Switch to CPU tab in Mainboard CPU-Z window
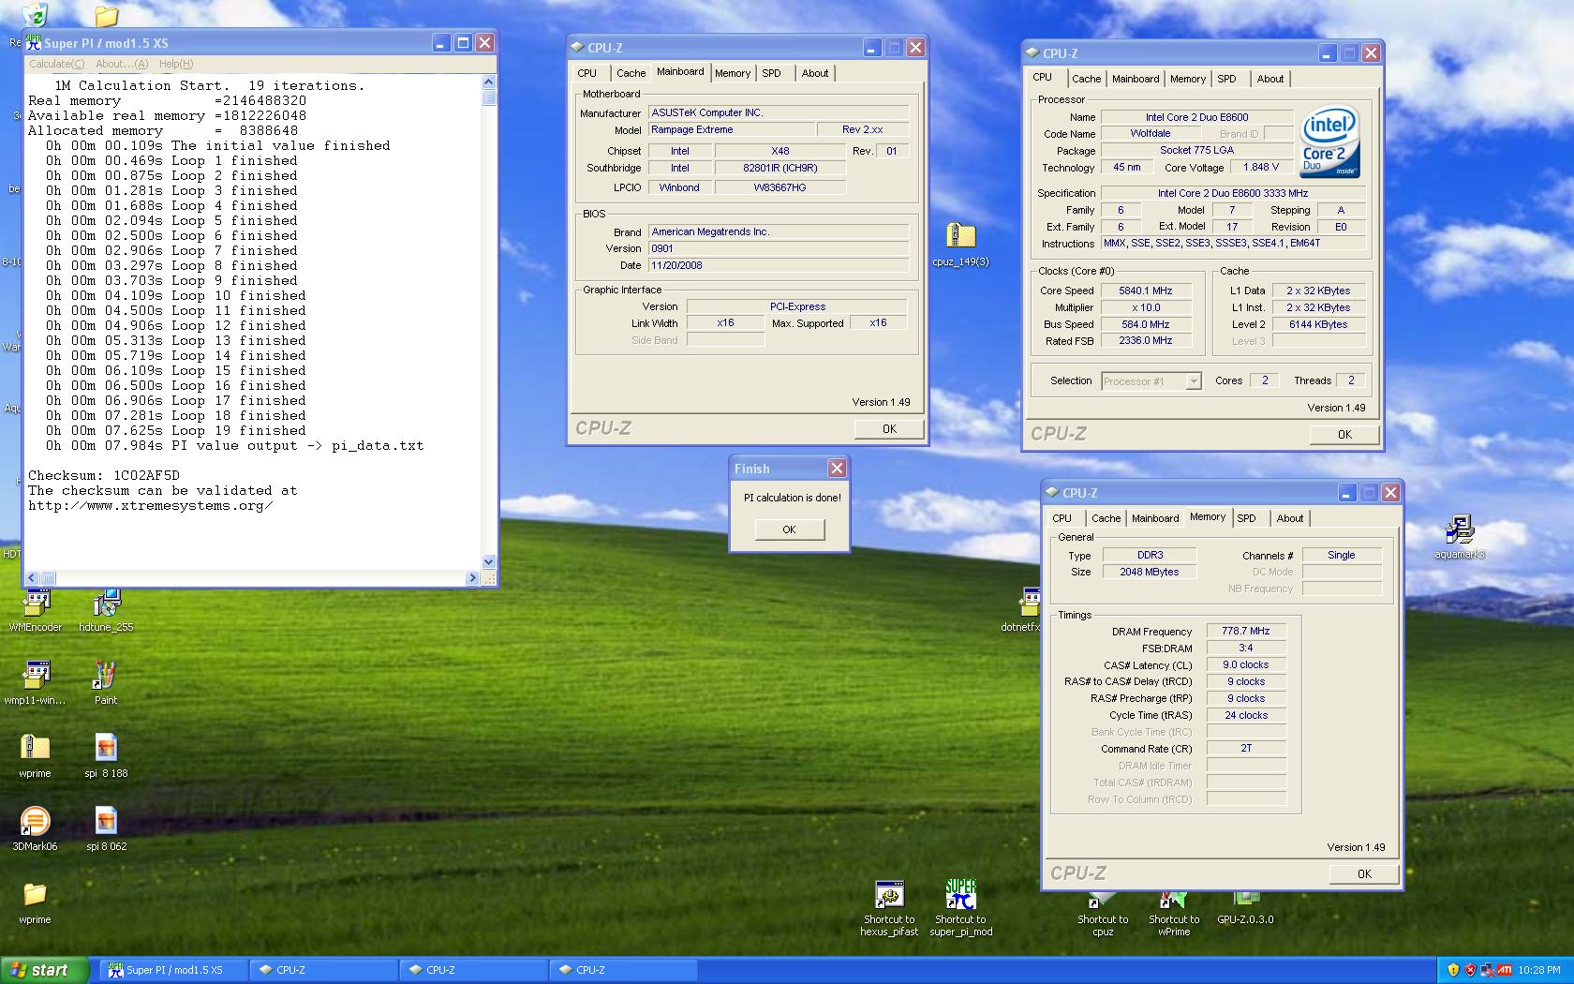This screenshot has height=984, width=1574. click(587, 73)
